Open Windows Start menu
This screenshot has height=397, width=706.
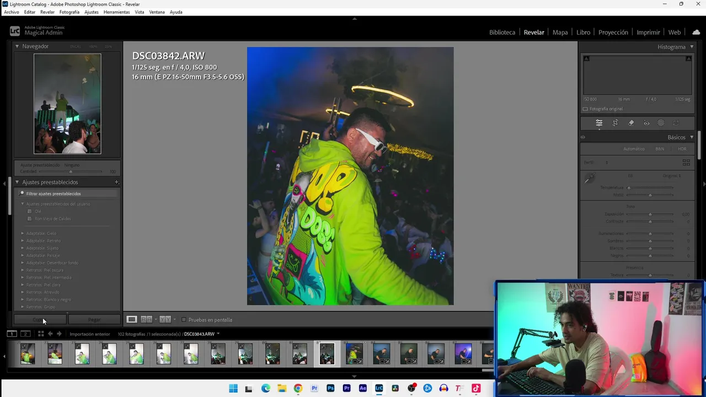pos(233,388)
